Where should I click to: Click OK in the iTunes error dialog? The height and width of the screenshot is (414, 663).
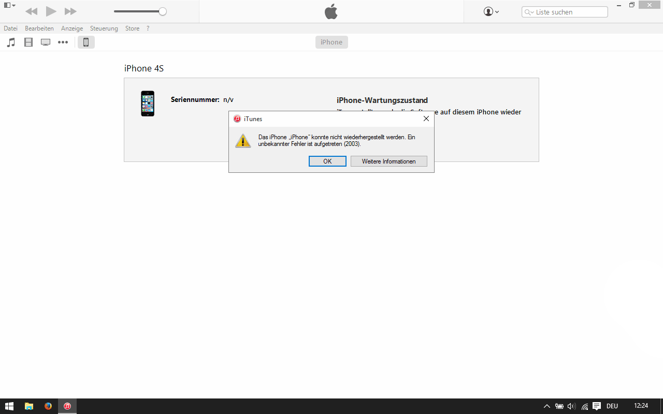[x=327, y=161]
